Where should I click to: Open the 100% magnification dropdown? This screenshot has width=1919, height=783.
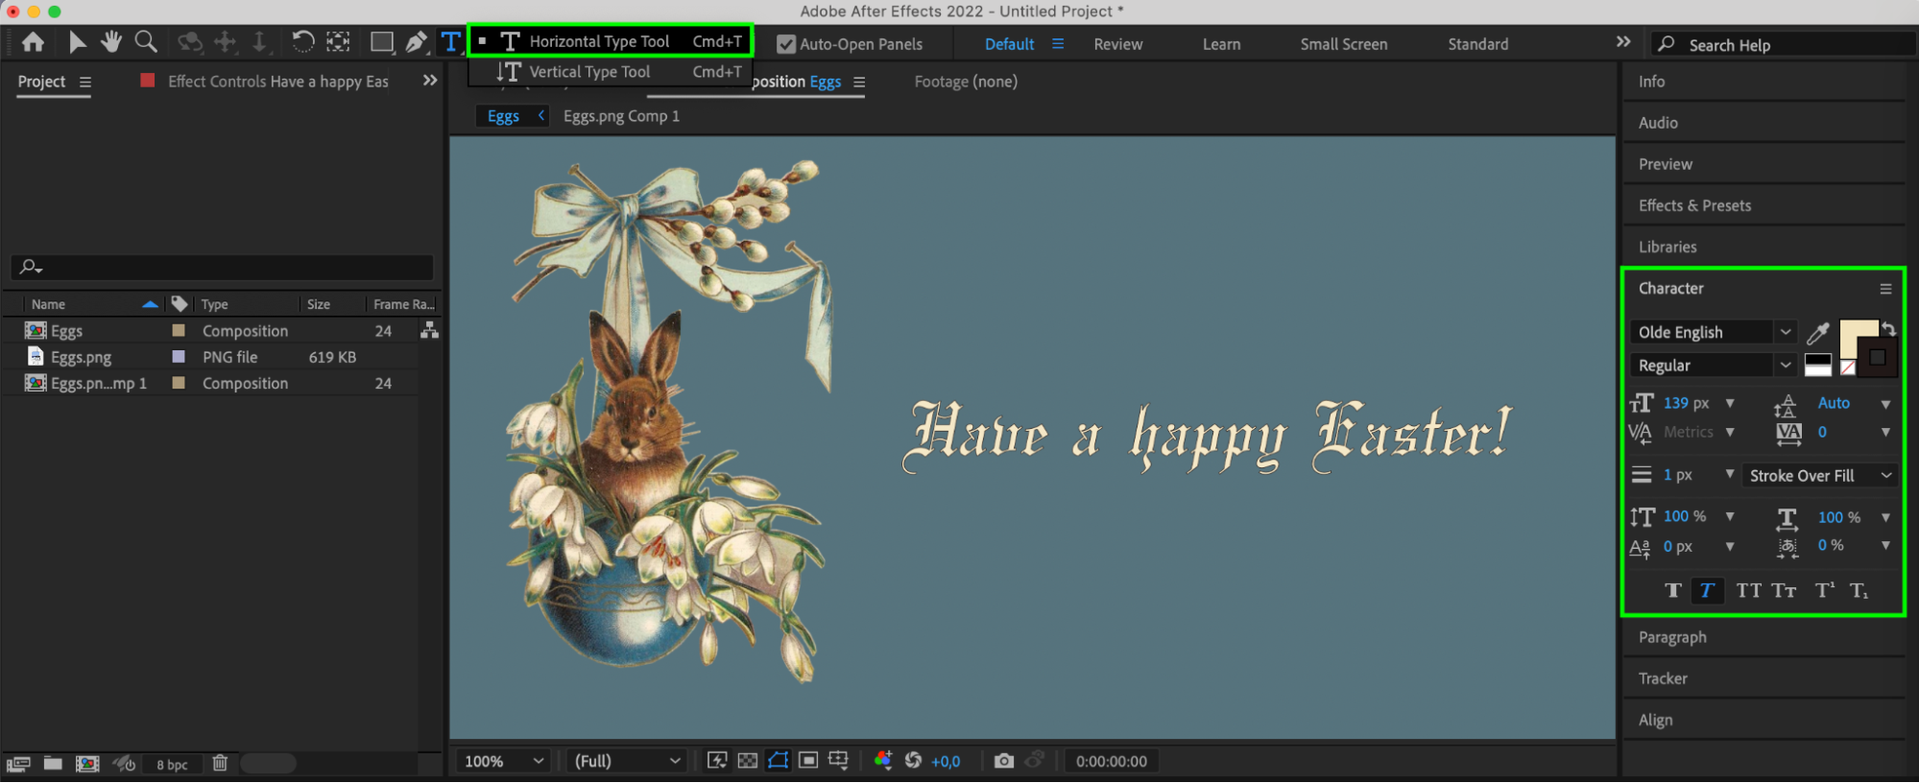[x=504, y=761]
